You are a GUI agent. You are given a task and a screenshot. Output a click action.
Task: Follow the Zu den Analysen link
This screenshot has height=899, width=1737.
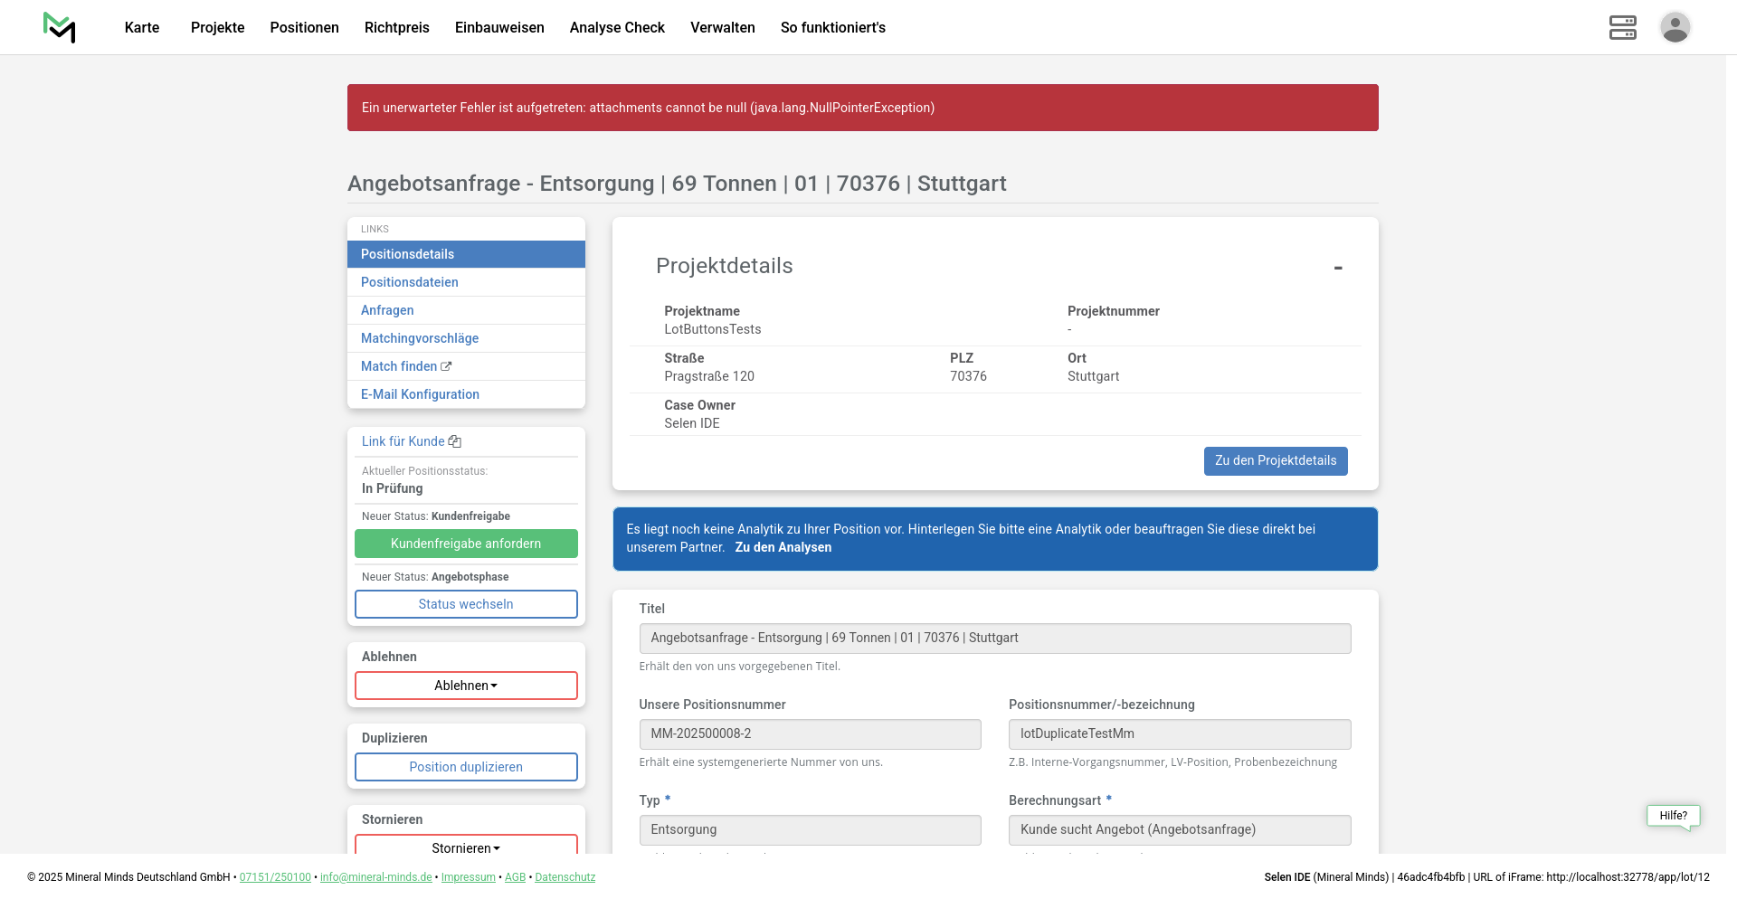pos(783,547)
